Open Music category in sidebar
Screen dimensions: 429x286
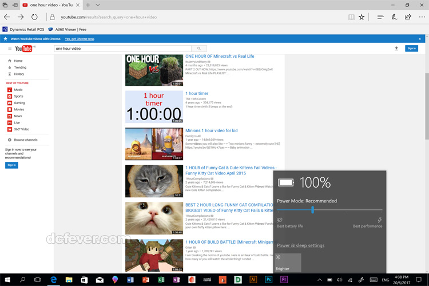click(15, 90)
